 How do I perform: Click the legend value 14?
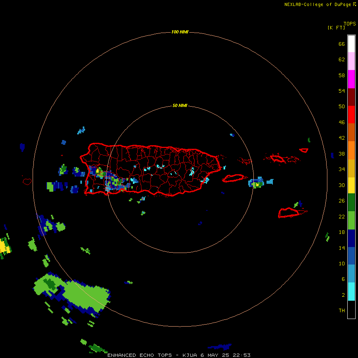tap(342, 248)
